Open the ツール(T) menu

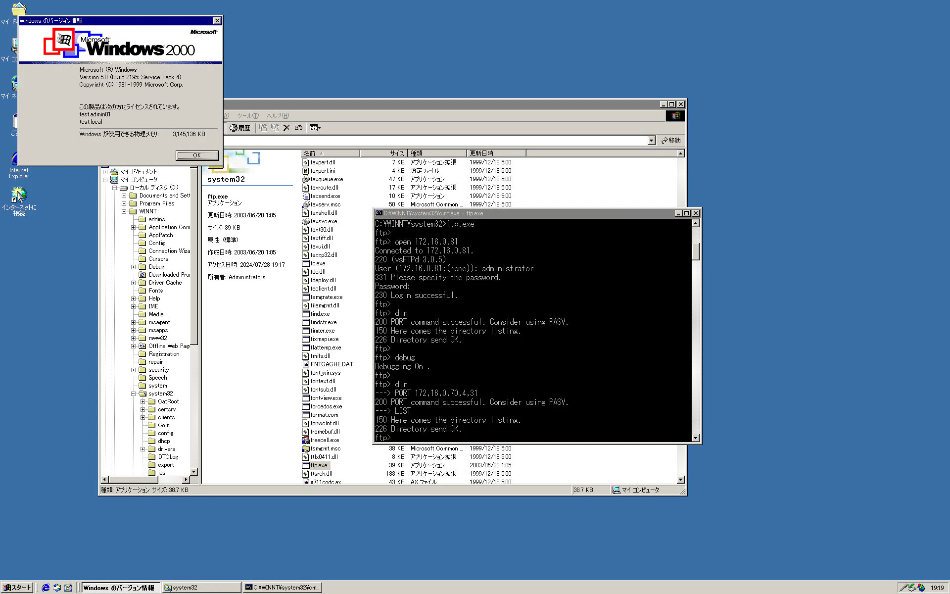pyautogui.click(x=247, y=116)
